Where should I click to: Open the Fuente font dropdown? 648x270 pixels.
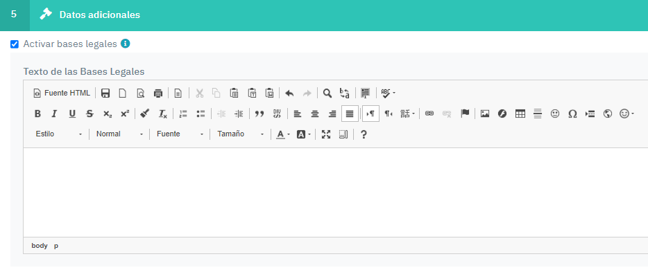[180, 134]
